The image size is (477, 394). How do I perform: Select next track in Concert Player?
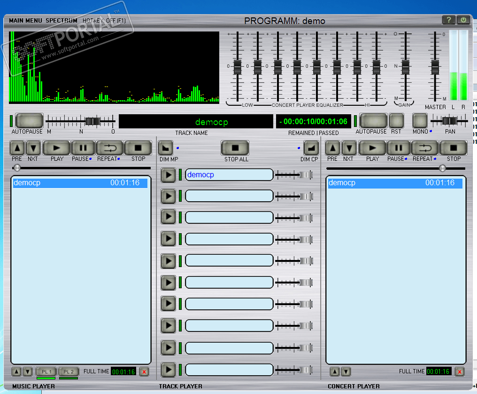coord(349,148)
